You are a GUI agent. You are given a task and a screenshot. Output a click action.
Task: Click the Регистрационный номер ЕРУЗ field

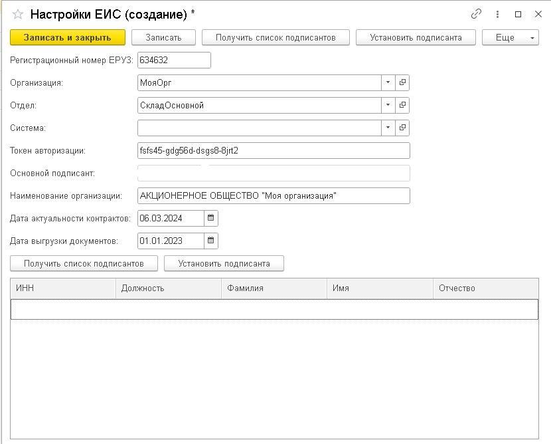[174, 60]
